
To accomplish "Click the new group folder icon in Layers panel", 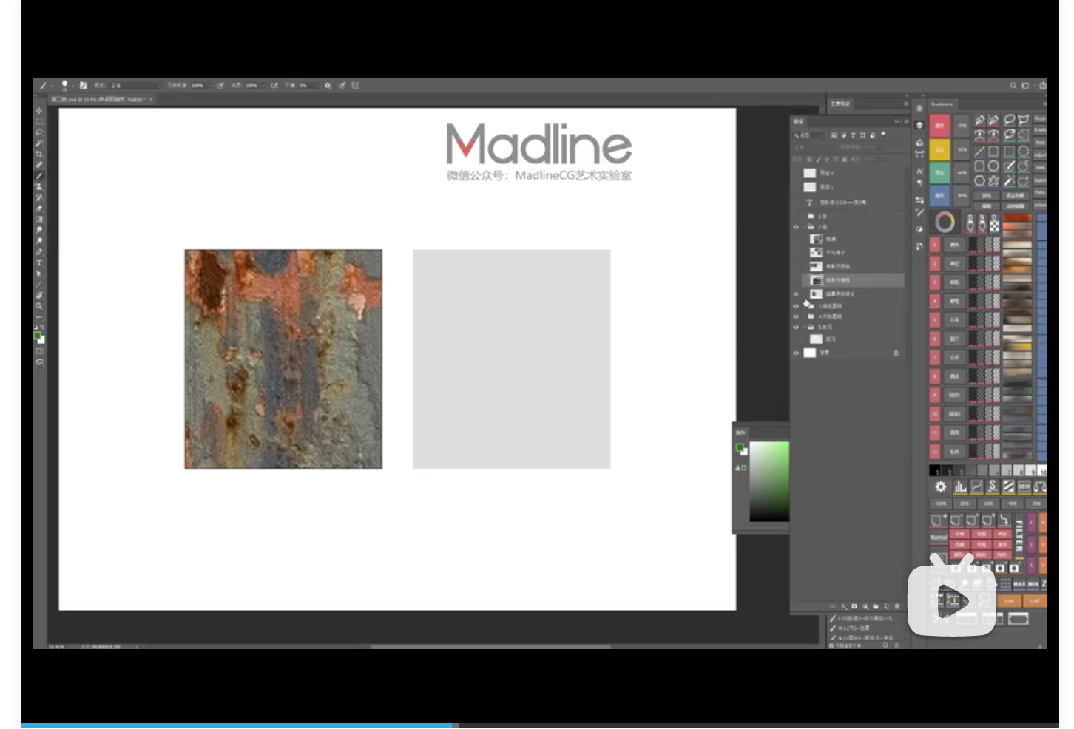I will click(x=876, y=606).
